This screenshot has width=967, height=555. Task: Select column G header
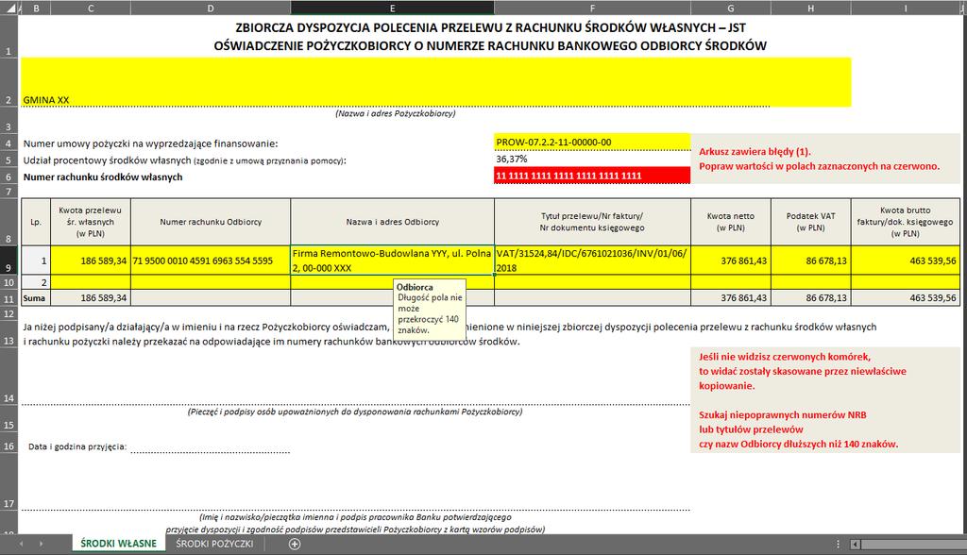click(731, 8)
